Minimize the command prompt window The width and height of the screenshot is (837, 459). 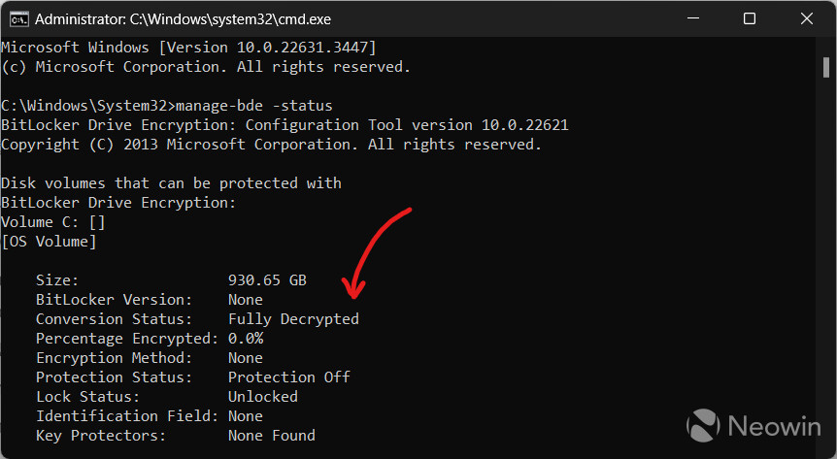pos(693,18)
